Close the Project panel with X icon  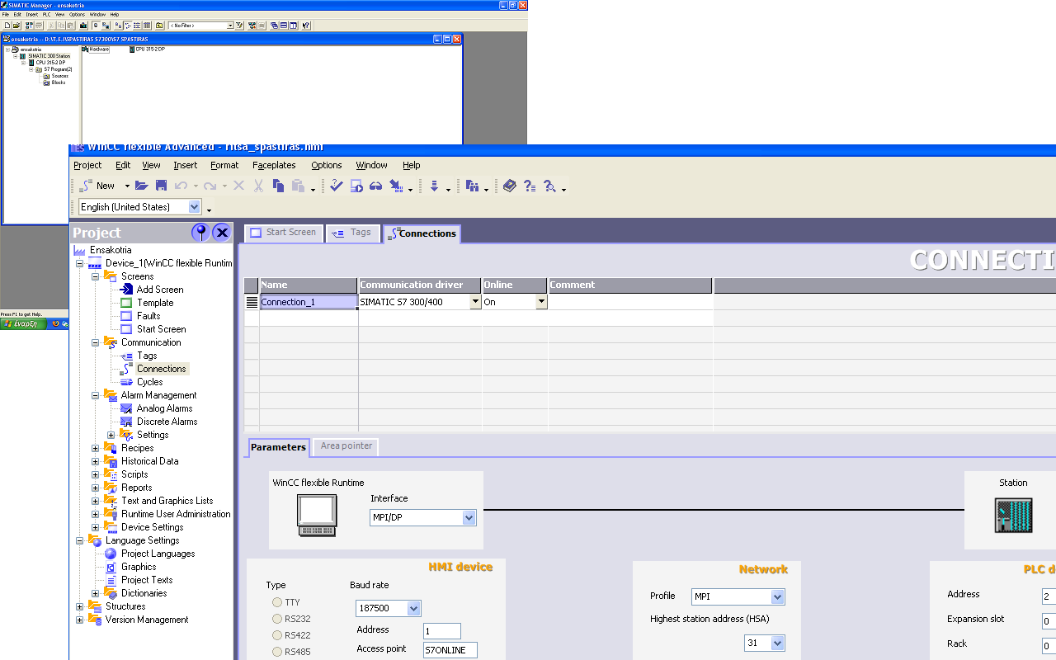click(x=222, y=232)
